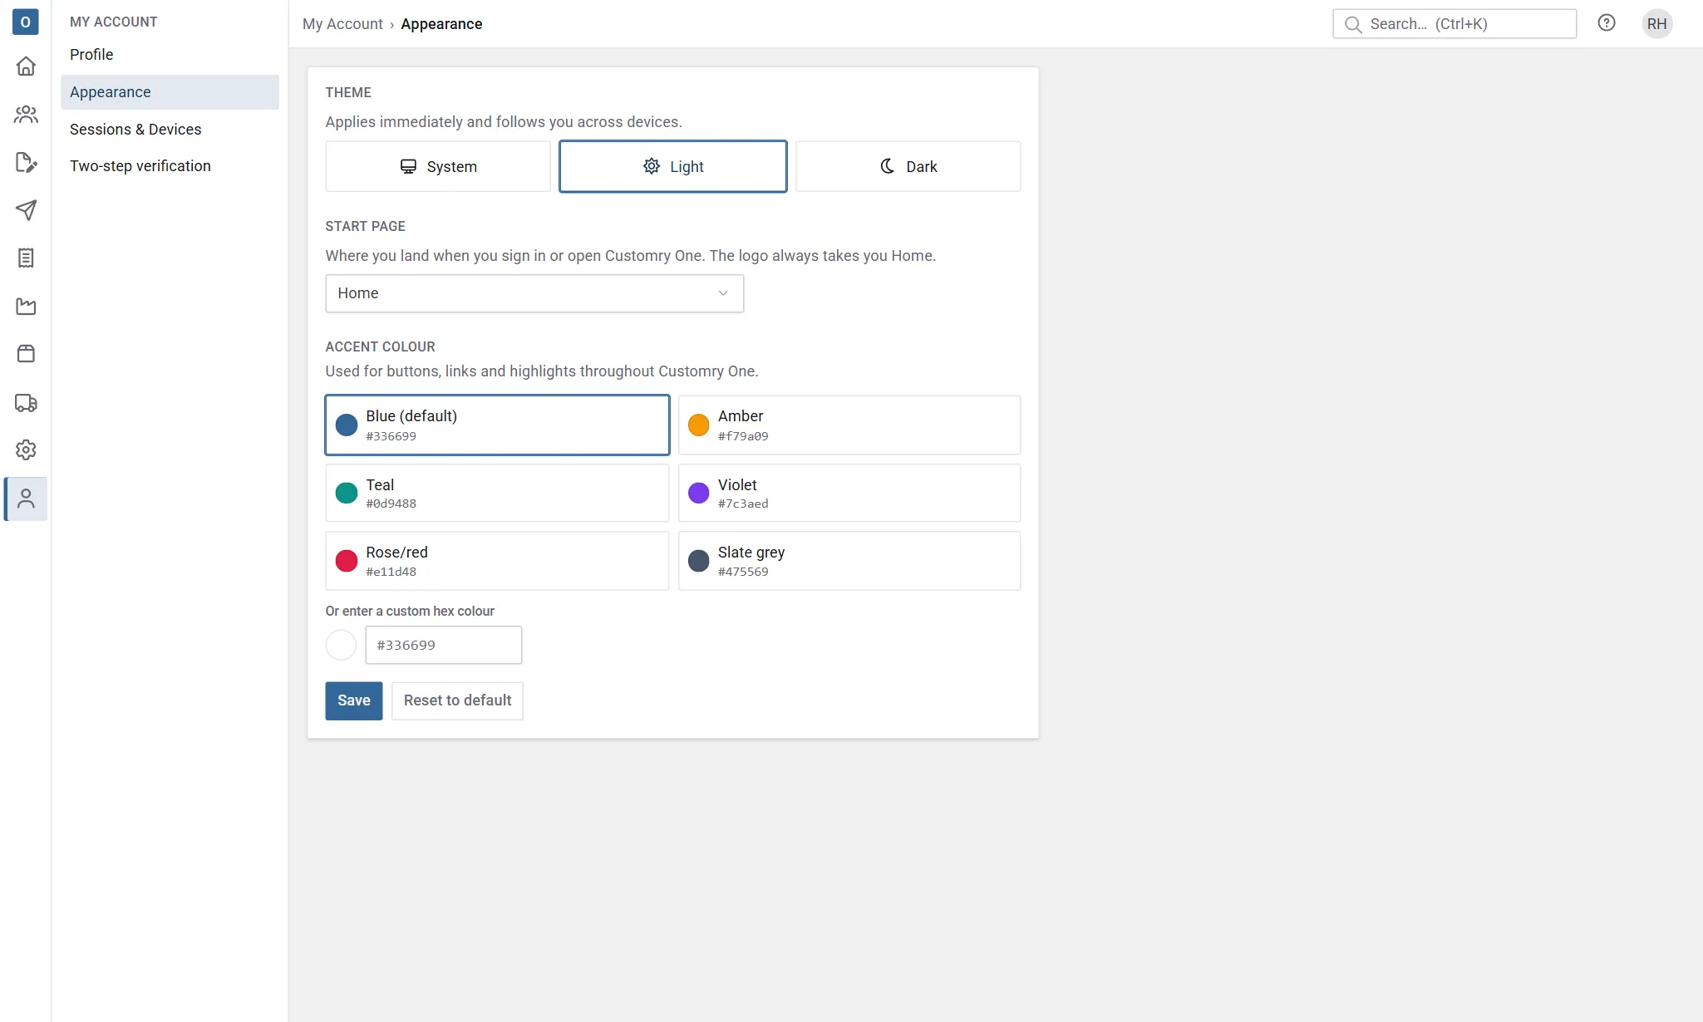Open the user account sidebar icon
This screenshot has height=1022, width=1703.
[x=26, y=499]
